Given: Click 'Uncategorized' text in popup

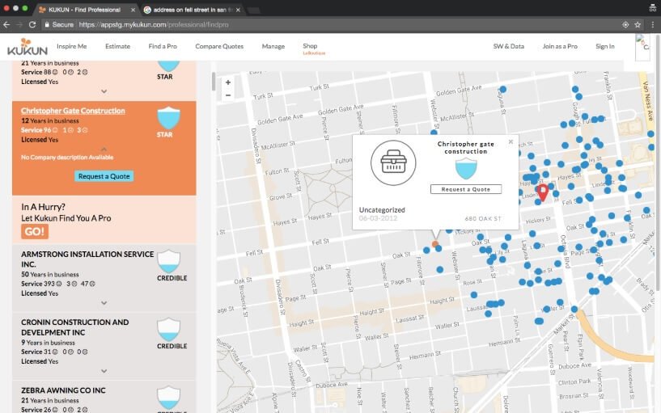Looking at the screenshot, I should click(x=382, y=209).
